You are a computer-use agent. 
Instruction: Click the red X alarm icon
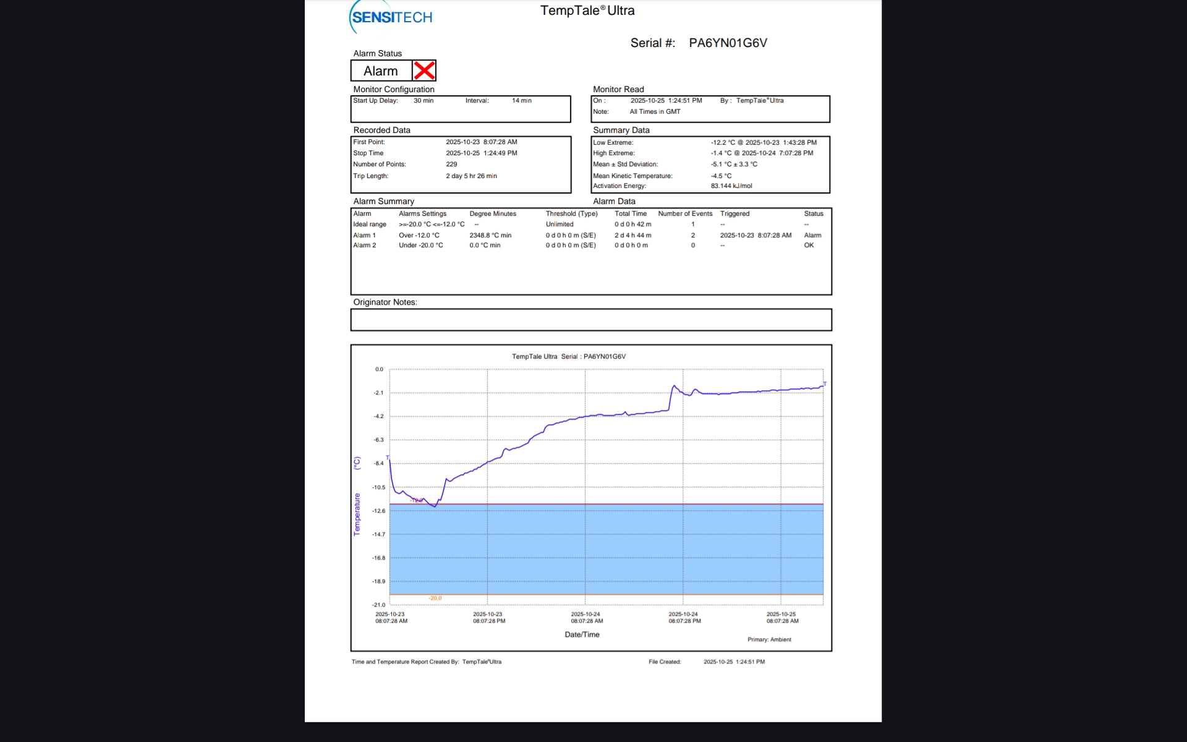(424, 70)
